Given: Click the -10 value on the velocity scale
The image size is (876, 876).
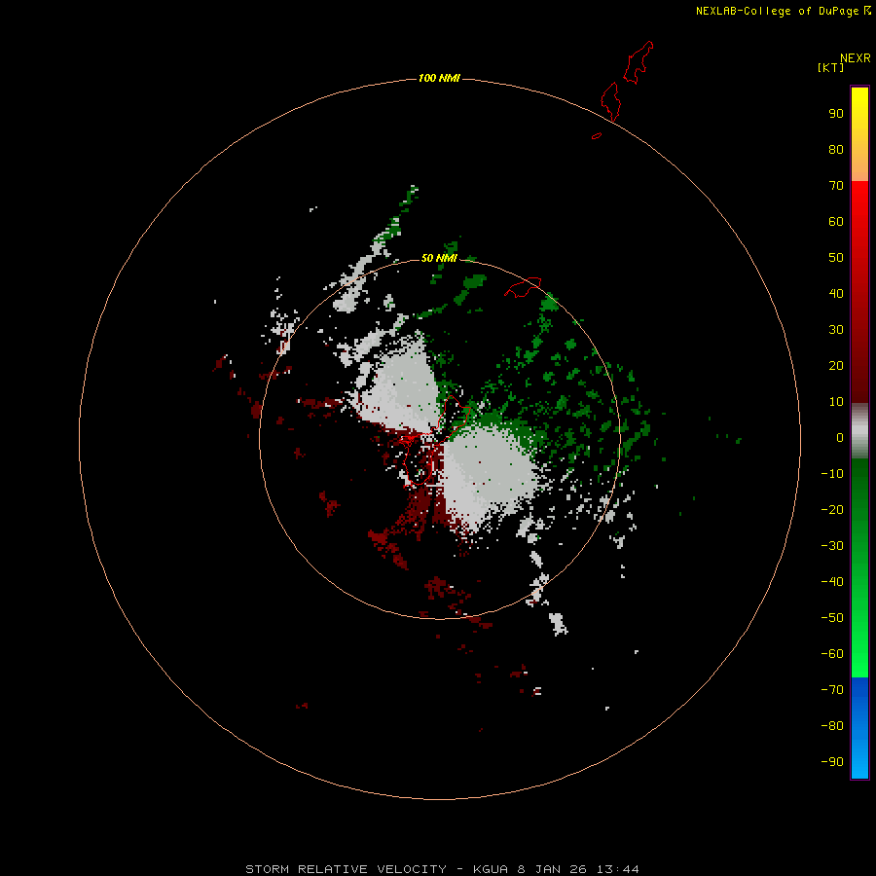Looking at the screenshot, I should [832, 474].
